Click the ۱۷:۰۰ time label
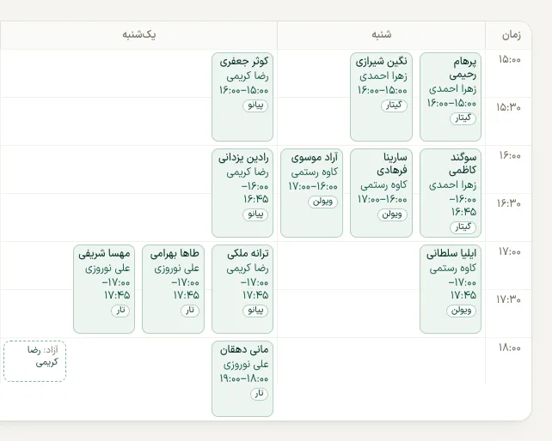Viewport: 552px width, 441px height. point(509,251)
